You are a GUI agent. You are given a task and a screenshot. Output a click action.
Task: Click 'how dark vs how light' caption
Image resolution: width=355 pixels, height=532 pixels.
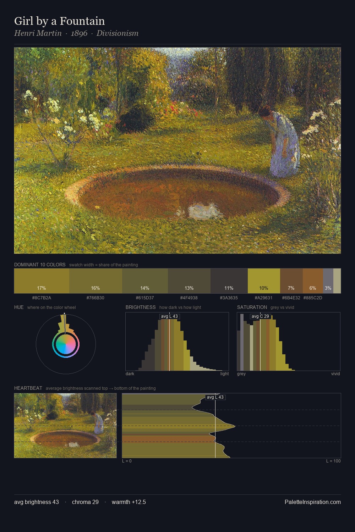(180, 307)
